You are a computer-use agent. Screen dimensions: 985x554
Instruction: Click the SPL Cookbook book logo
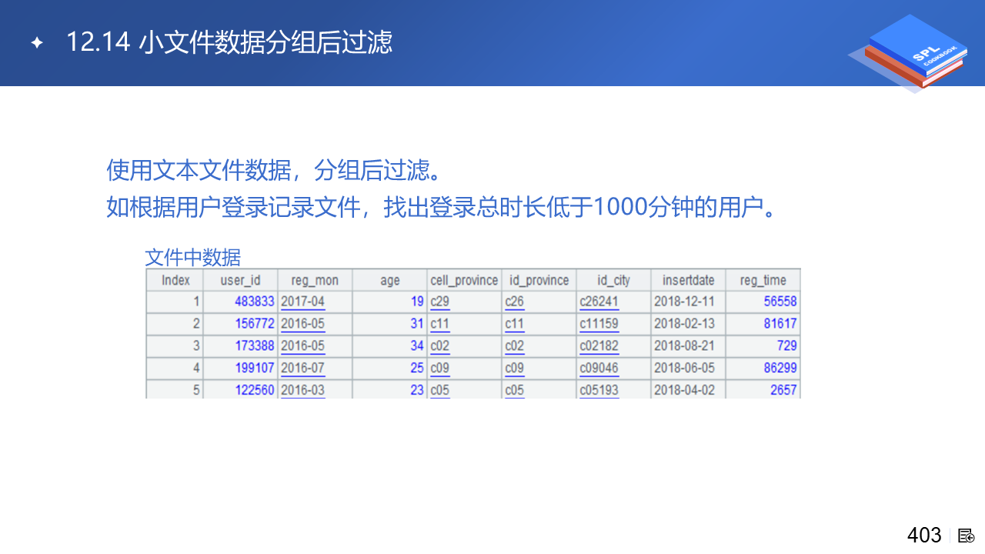pyautogui.click(x=908, y=52)
